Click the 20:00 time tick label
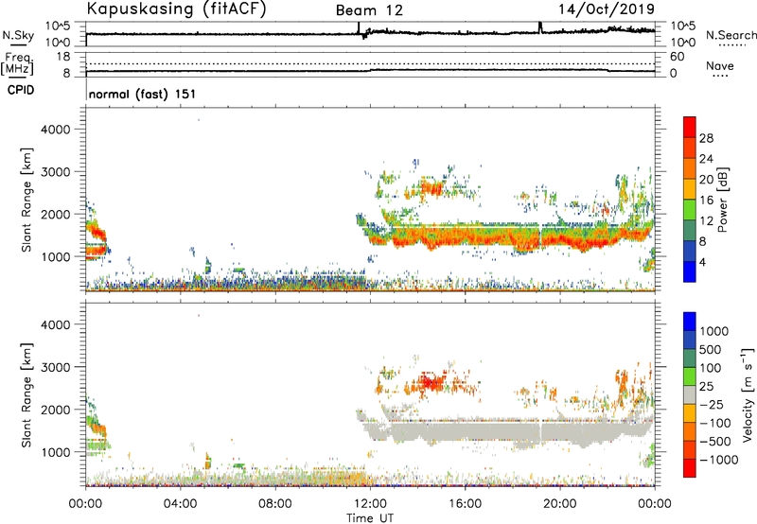This screenshot has height=524, width=757. (560, 504)
